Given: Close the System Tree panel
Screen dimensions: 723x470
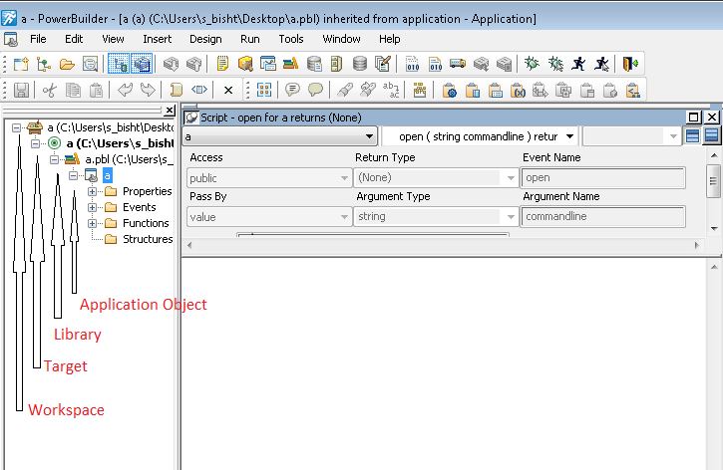Looking at the screenshot, I should coord(170,111).
